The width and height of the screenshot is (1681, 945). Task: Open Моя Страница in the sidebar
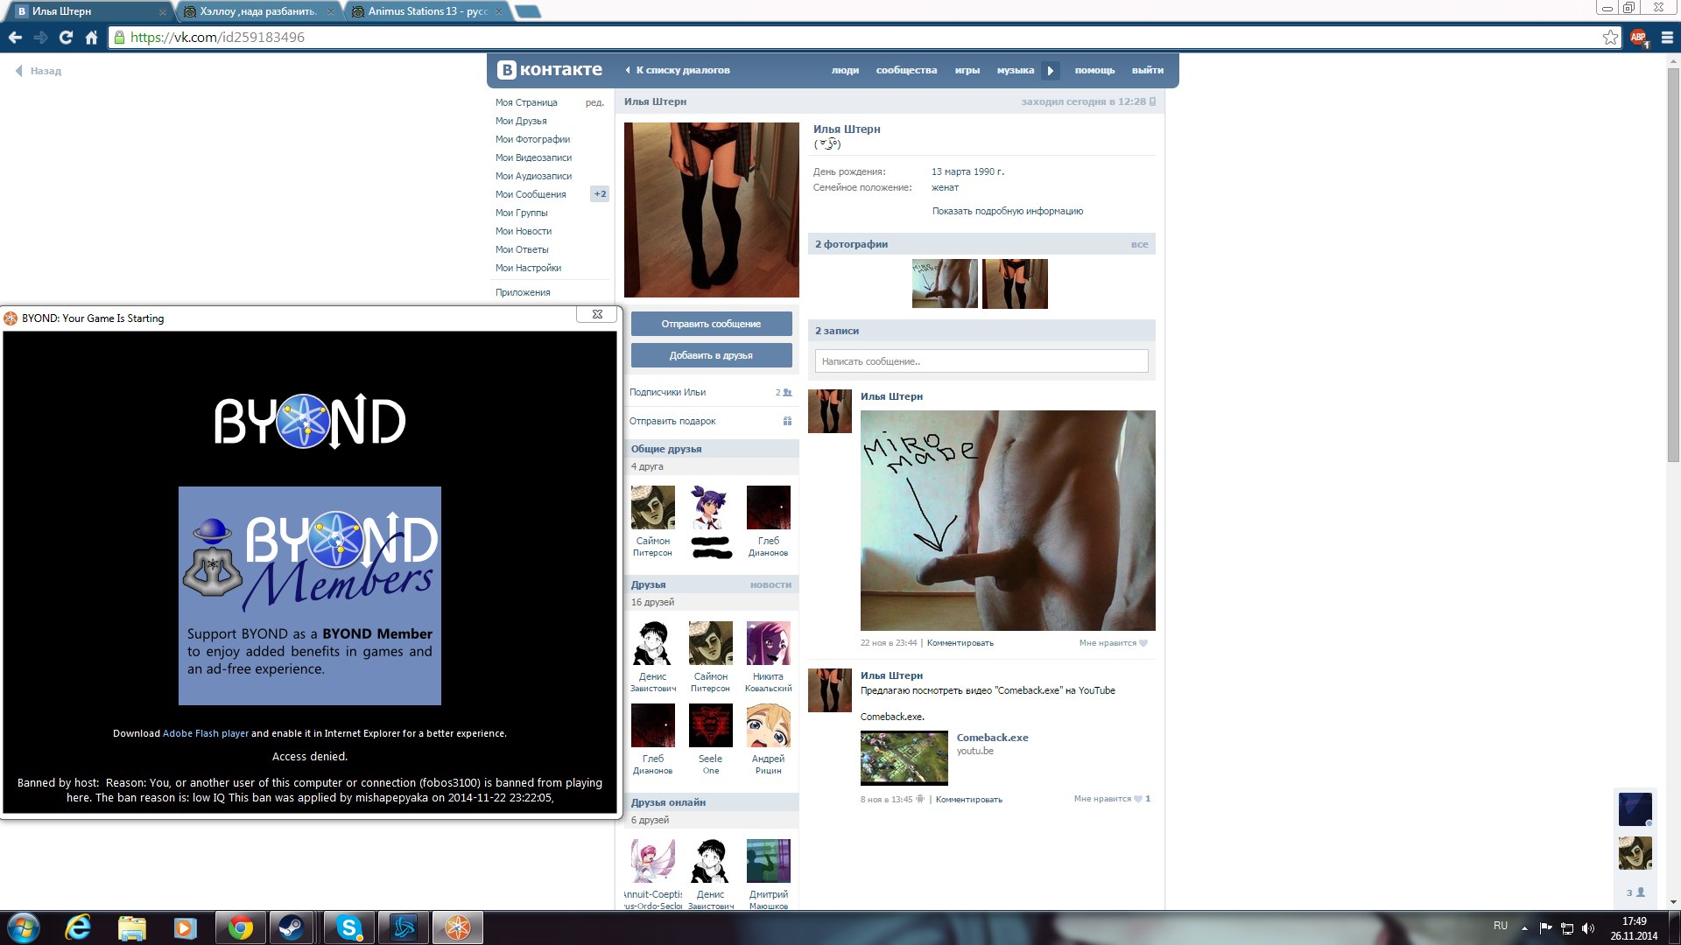[526, 102]
